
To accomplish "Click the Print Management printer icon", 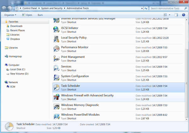I will pos(56,59).
